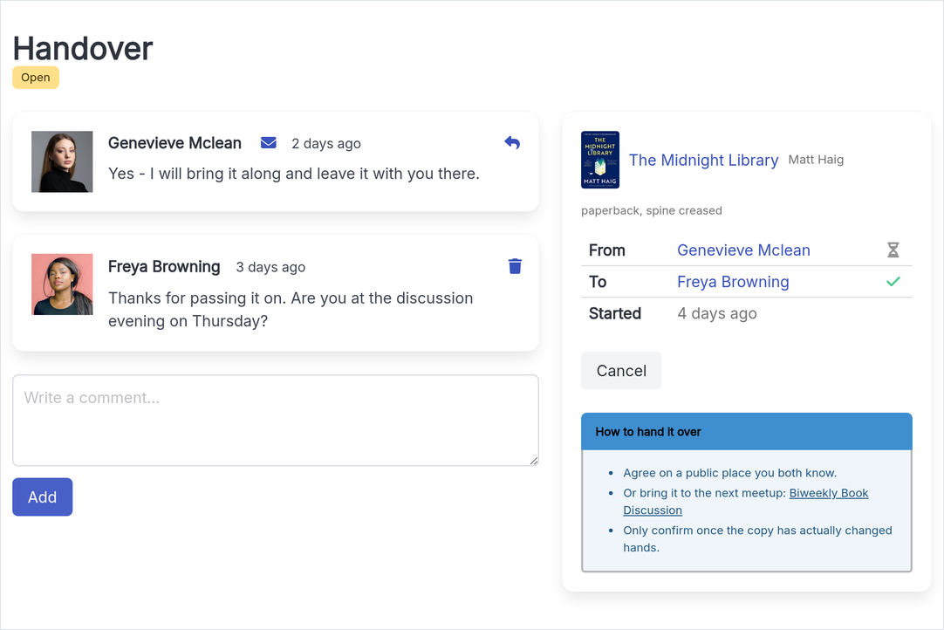Click the From row label
The image size is (944, 630).
click(607, 250)
